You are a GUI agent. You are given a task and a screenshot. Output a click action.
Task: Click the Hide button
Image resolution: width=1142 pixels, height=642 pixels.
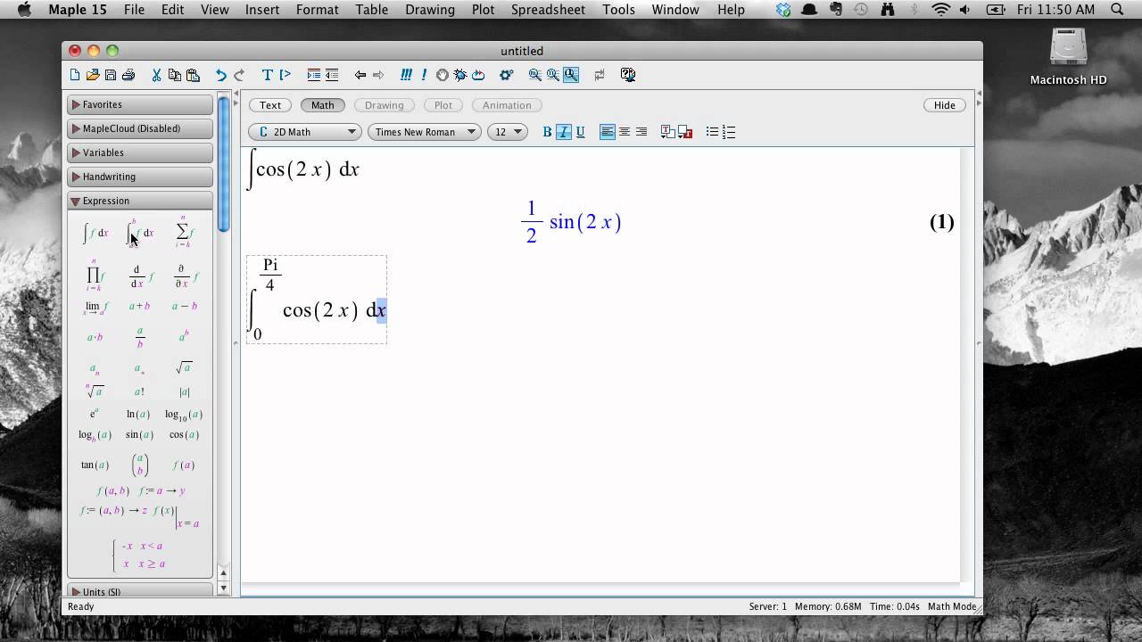pyautogui.click(x=945, y=105)
